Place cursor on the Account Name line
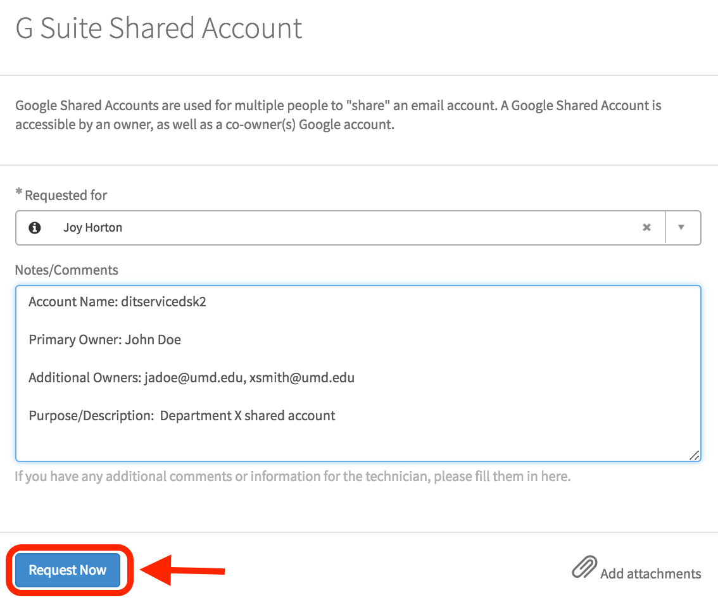Viewport: 718px width, 600px height. pyautogui.click(x=118, y=302)
